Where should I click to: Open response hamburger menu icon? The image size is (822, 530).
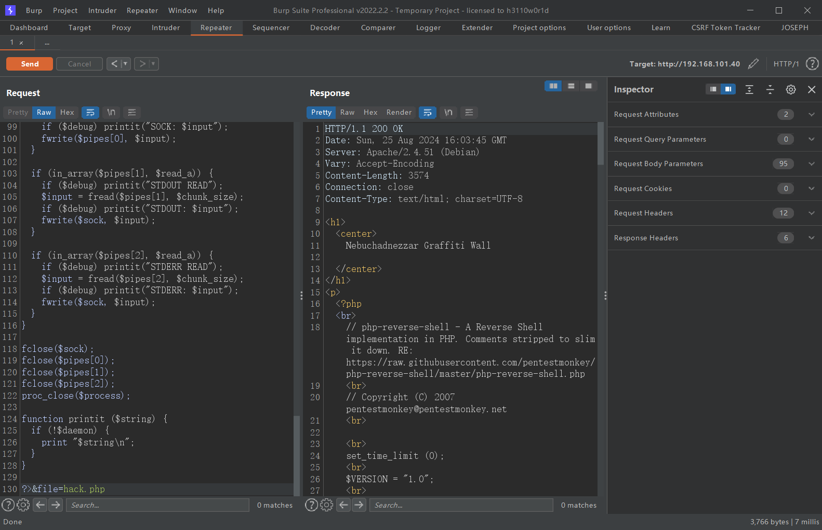(x=469, y=112)
